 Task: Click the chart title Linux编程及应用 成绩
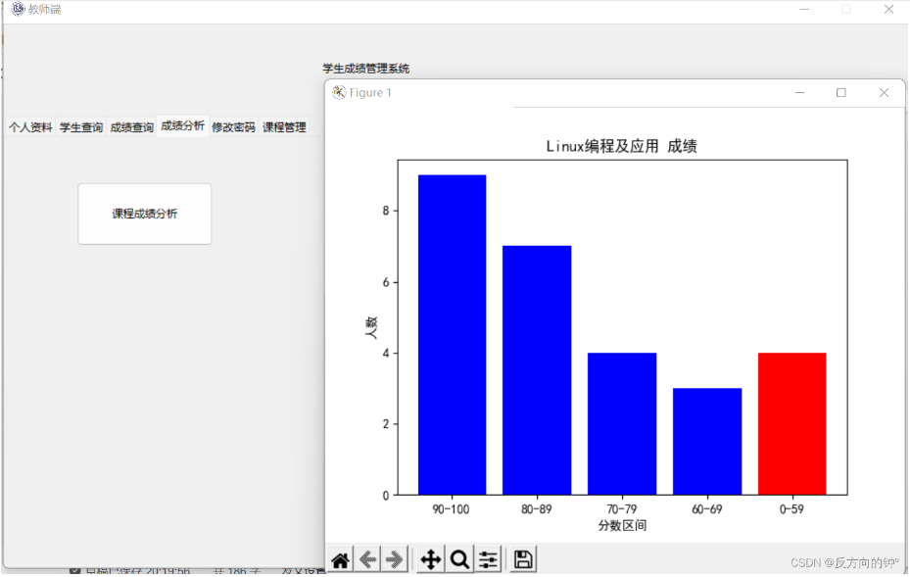tap(622, 146)
